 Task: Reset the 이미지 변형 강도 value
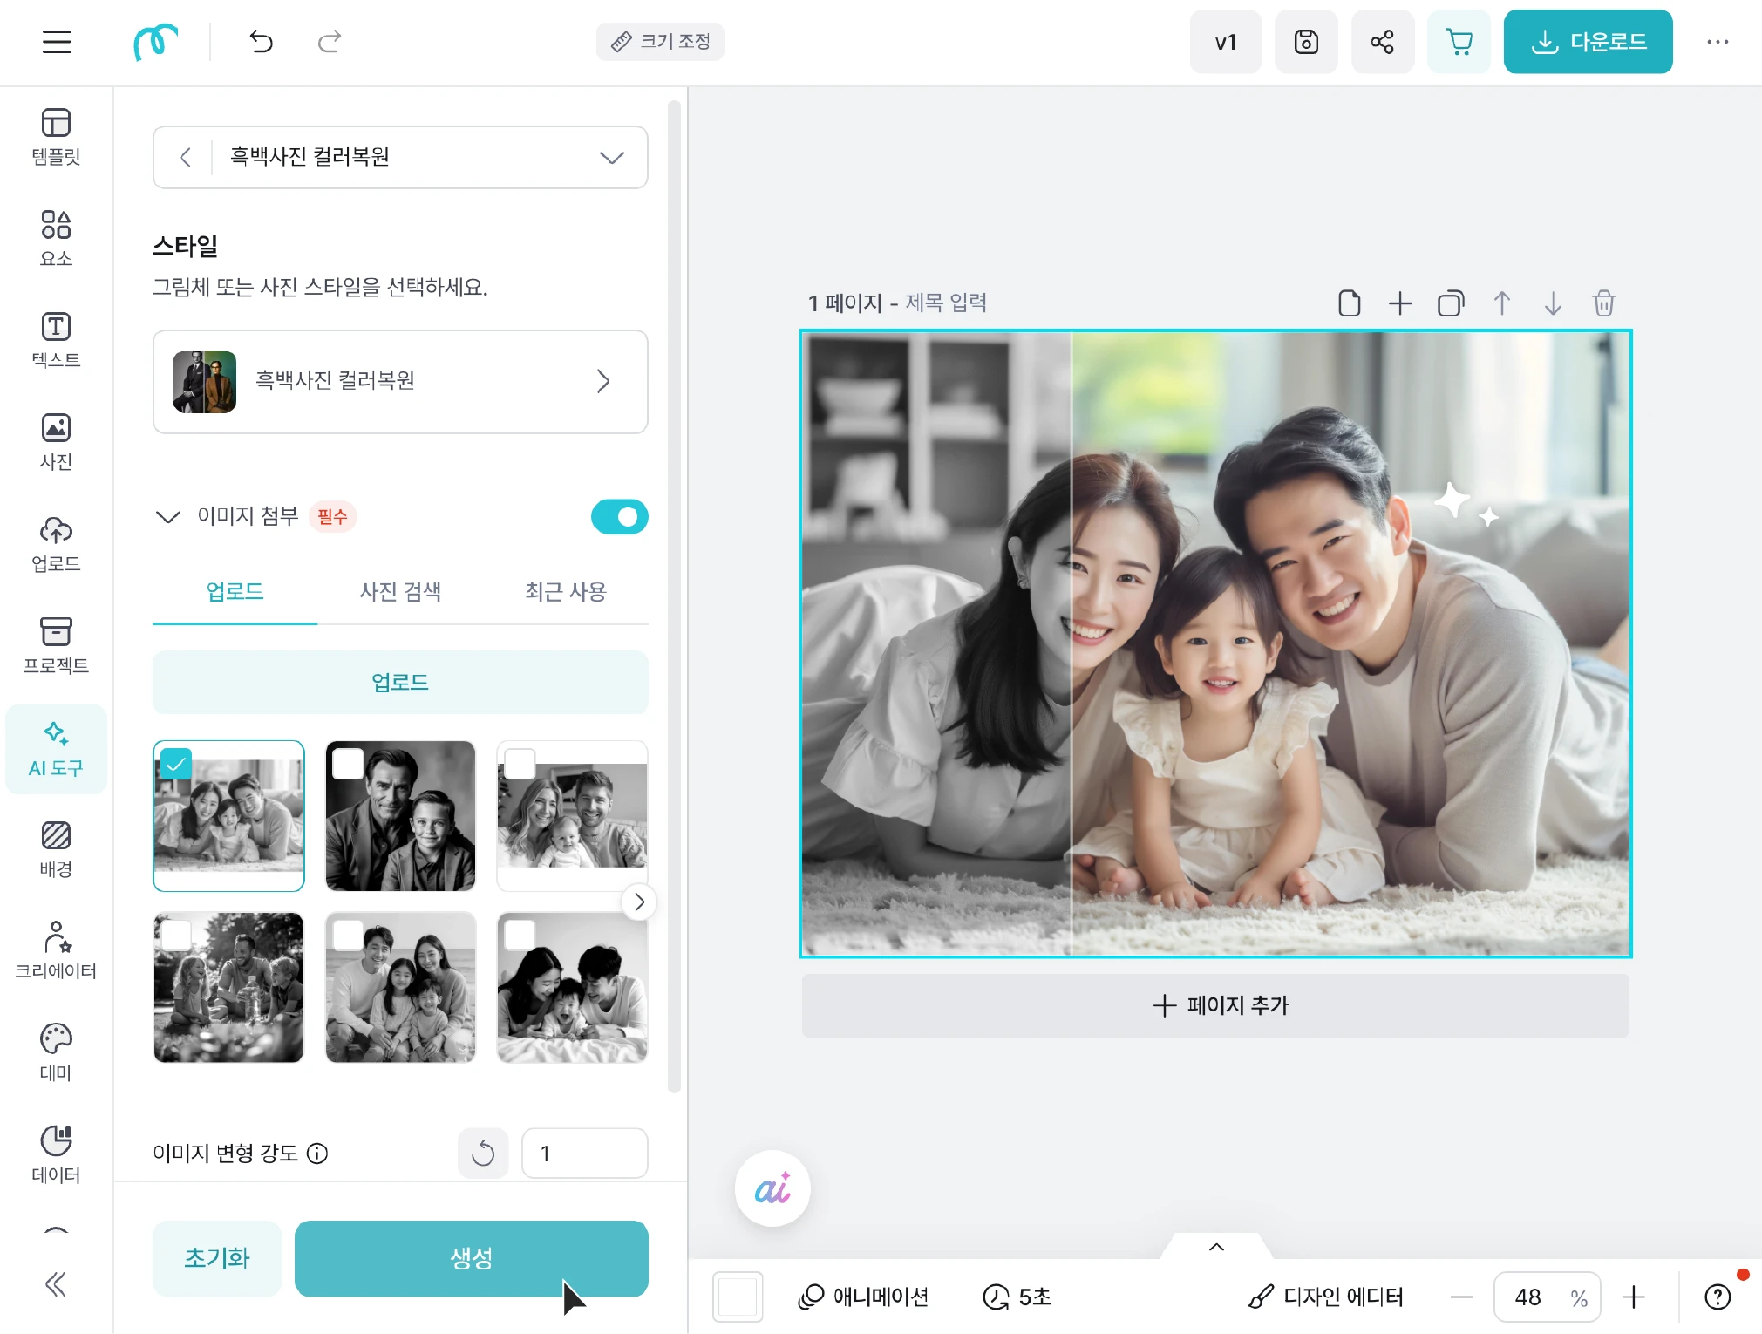pyautogui.click(x=483, y=1154)
